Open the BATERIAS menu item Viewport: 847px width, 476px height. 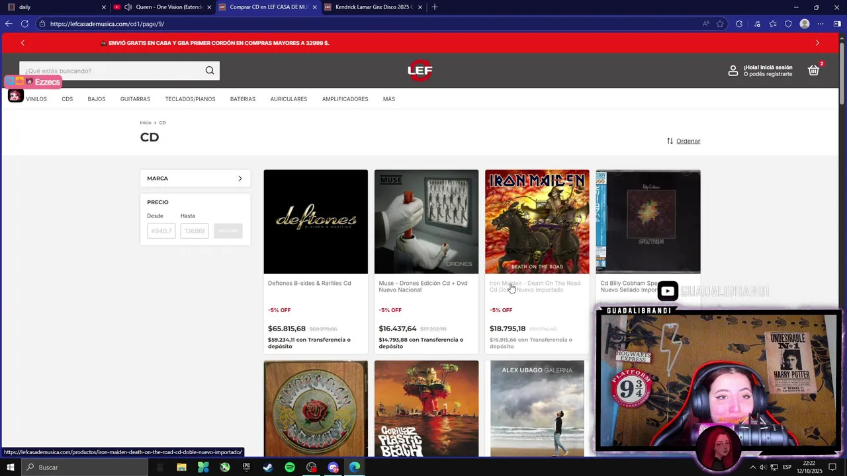pyautogui.click(x=243, y=99)
